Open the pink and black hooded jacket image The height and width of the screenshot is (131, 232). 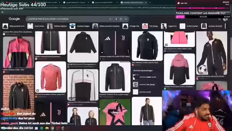[x=179, y=69]
